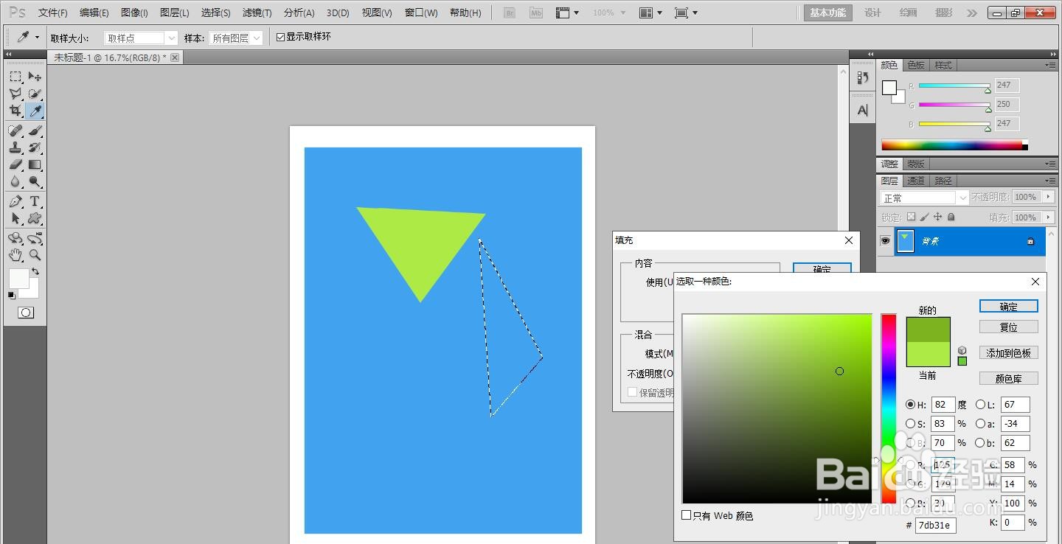The image size is (1062, 544).
Task: Select the L lightness radio button
Action: (x=980, y=405)
